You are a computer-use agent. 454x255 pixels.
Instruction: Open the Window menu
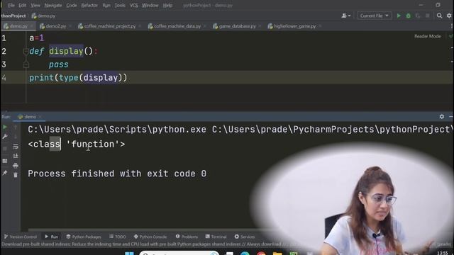tap(150, 5)
